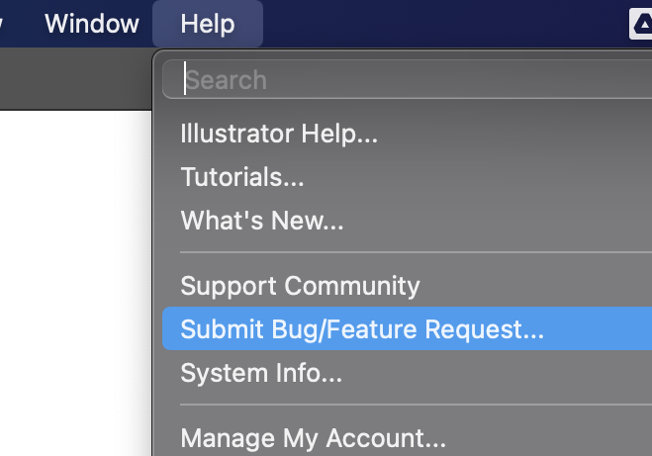
Task: Choose Manage My Account
Action: 313,436
